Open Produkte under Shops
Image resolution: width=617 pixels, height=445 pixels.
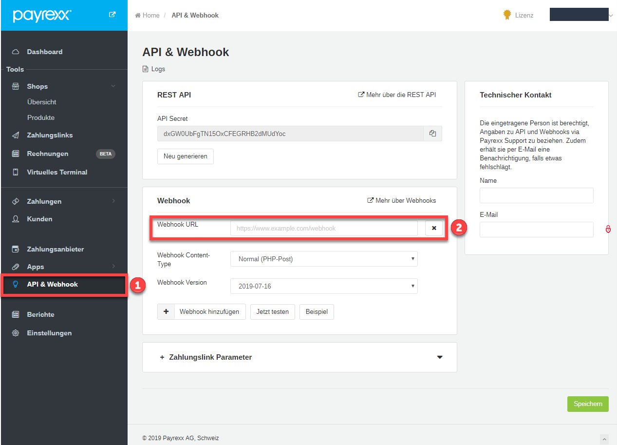click(41, 117)
